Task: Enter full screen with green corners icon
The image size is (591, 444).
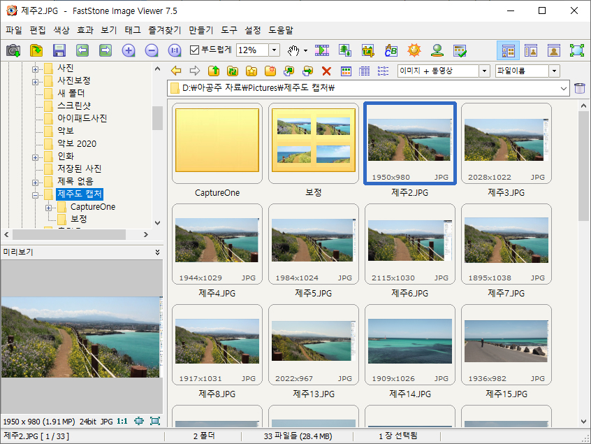Action: pos(576,50)
